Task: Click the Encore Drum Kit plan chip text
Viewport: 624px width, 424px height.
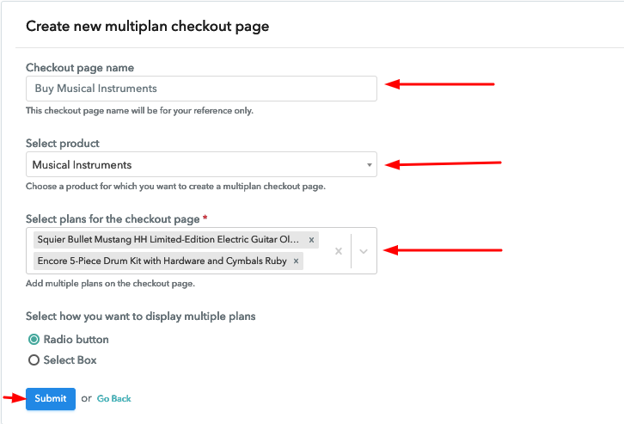Action: coord(162,261)
